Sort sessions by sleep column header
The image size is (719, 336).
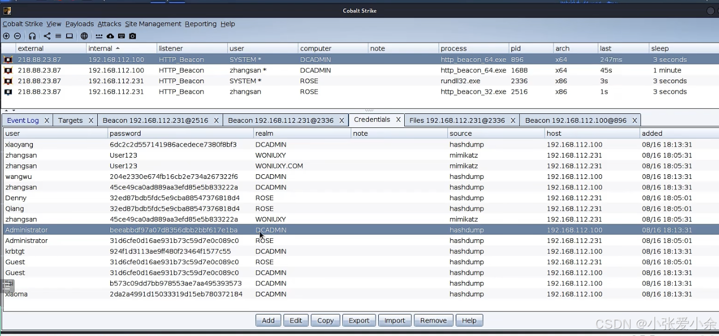tap(684, 48)
